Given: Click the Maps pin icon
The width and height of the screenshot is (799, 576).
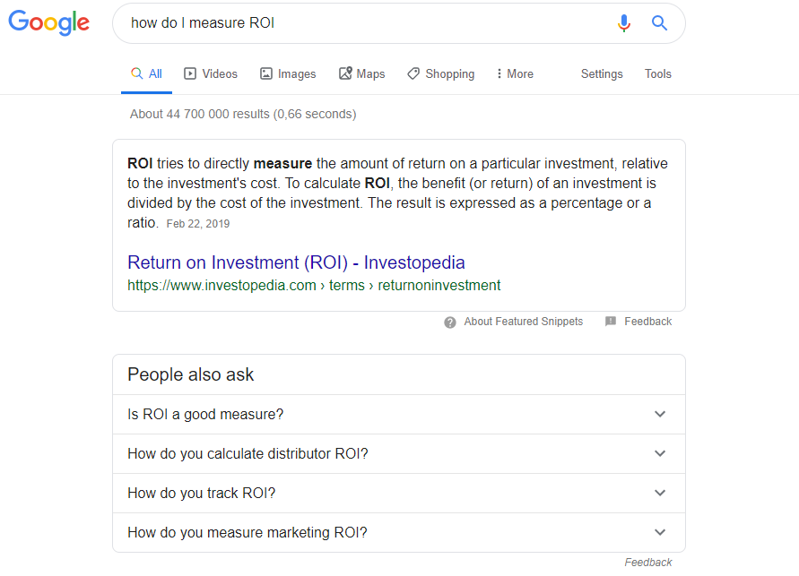Looking at the screenshot, I should point(345,73).
